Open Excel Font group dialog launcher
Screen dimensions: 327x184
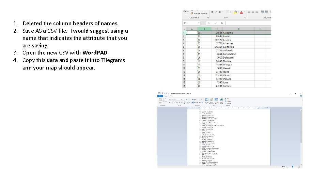click(x=245, y=18)
